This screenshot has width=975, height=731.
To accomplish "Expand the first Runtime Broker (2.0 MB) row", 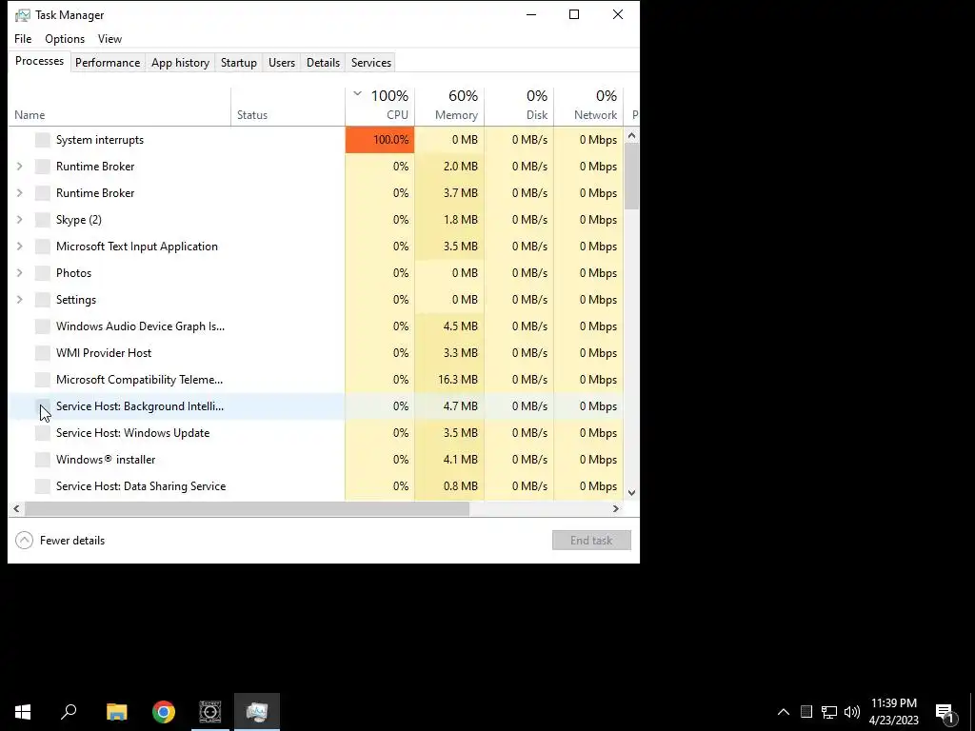I will (19, 167).
